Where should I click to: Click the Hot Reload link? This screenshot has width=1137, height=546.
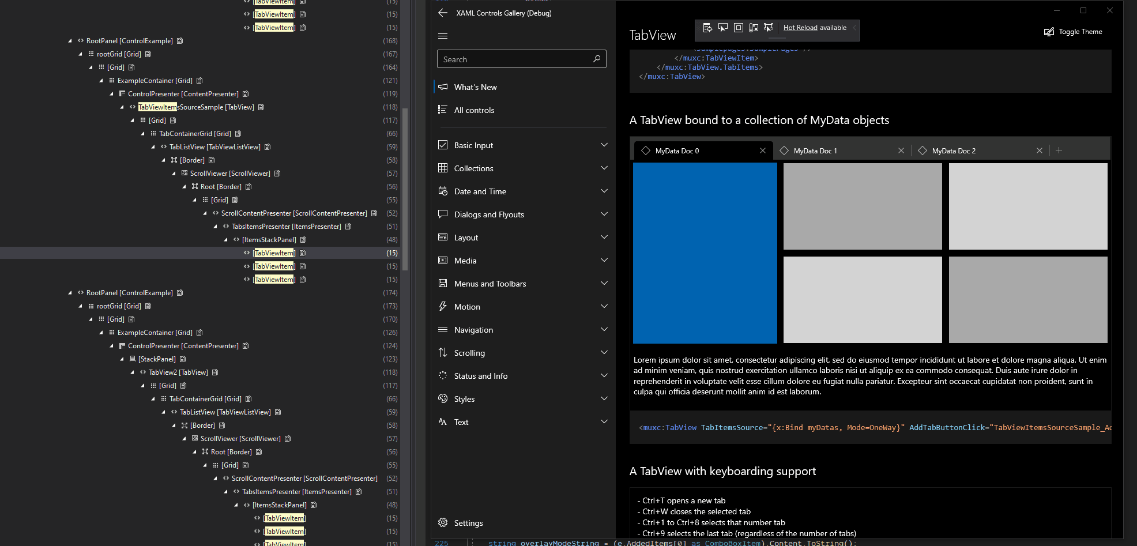800,27
